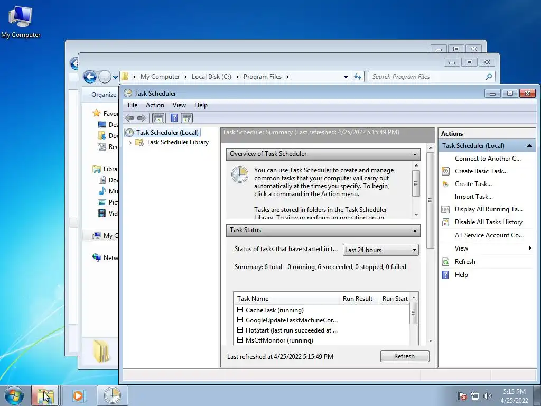Screen dimensions: 541x406
Task: Click the Run Start column header
Action: pyautogui.click(x=395, y=299)
